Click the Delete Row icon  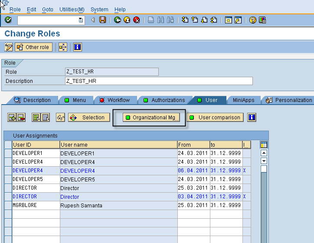tap(21, 118)
